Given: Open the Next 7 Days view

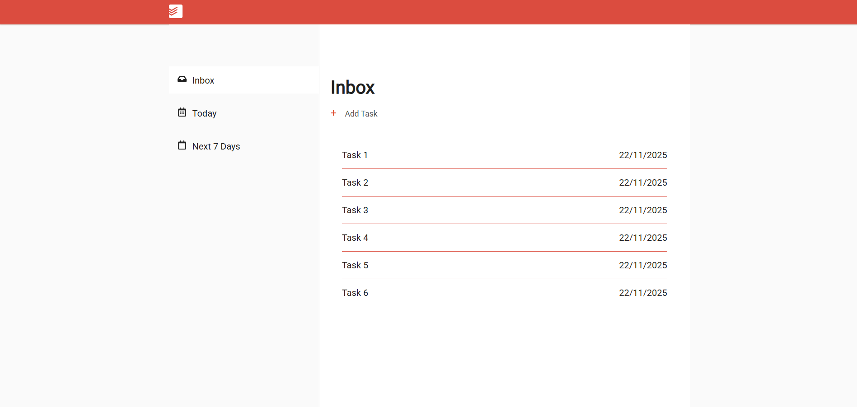Looking at the screenshot, I should [216, 146].
